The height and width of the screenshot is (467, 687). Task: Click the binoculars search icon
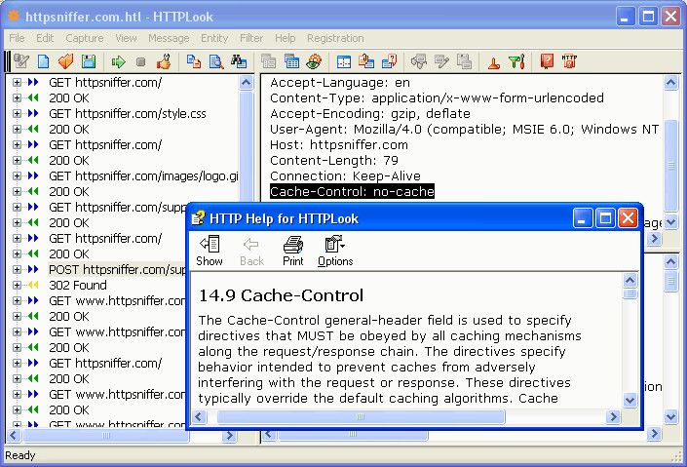(239, 61)
